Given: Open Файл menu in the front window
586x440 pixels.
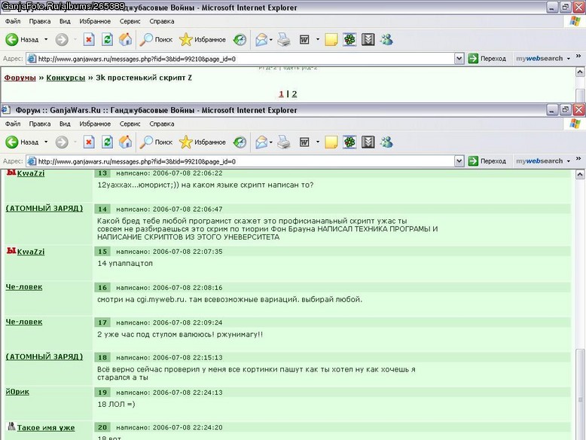Looking at the screenshot, I should pos(13,124).
